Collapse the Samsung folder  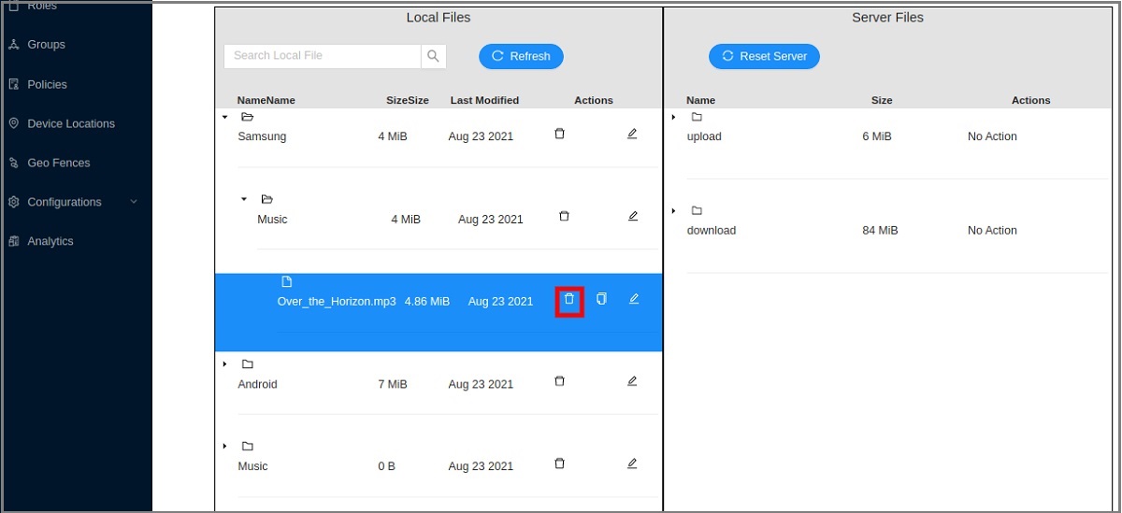(224, 117)
